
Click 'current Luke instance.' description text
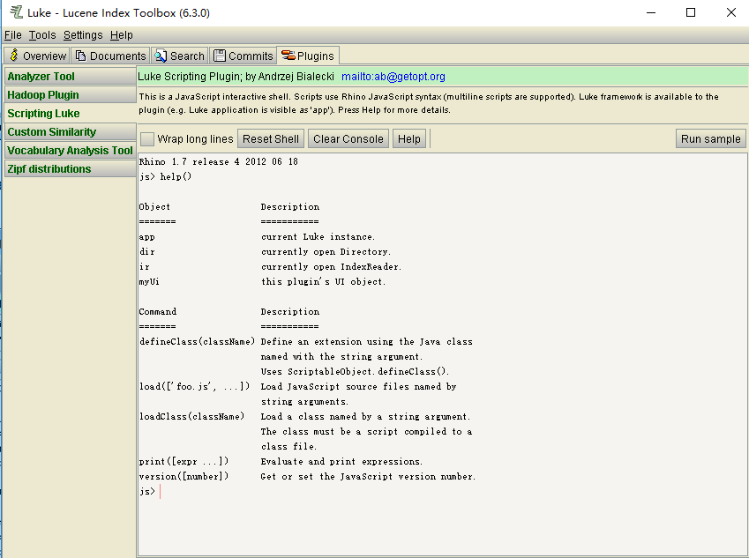(x=318, y=237)
